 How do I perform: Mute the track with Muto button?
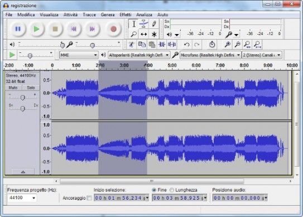tap(13, 88)
